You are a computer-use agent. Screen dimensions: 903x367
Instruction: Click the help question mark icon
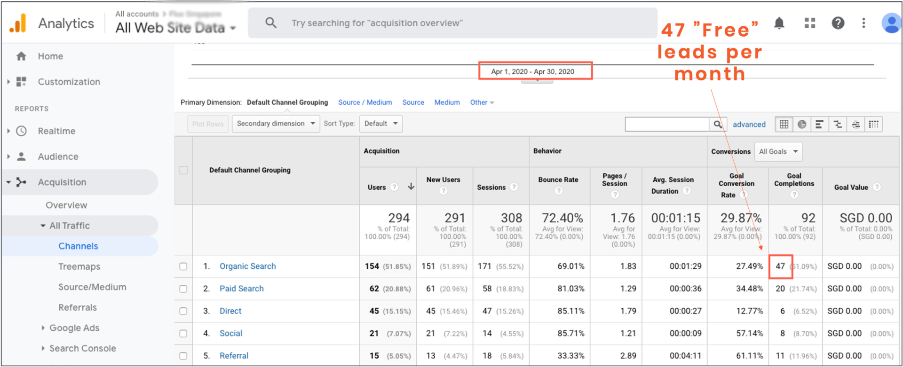(x=838, y=23)
